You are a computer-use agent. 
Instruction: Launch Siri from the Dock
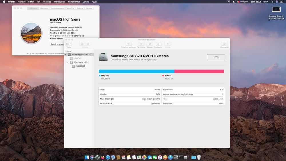click(92, 157)
